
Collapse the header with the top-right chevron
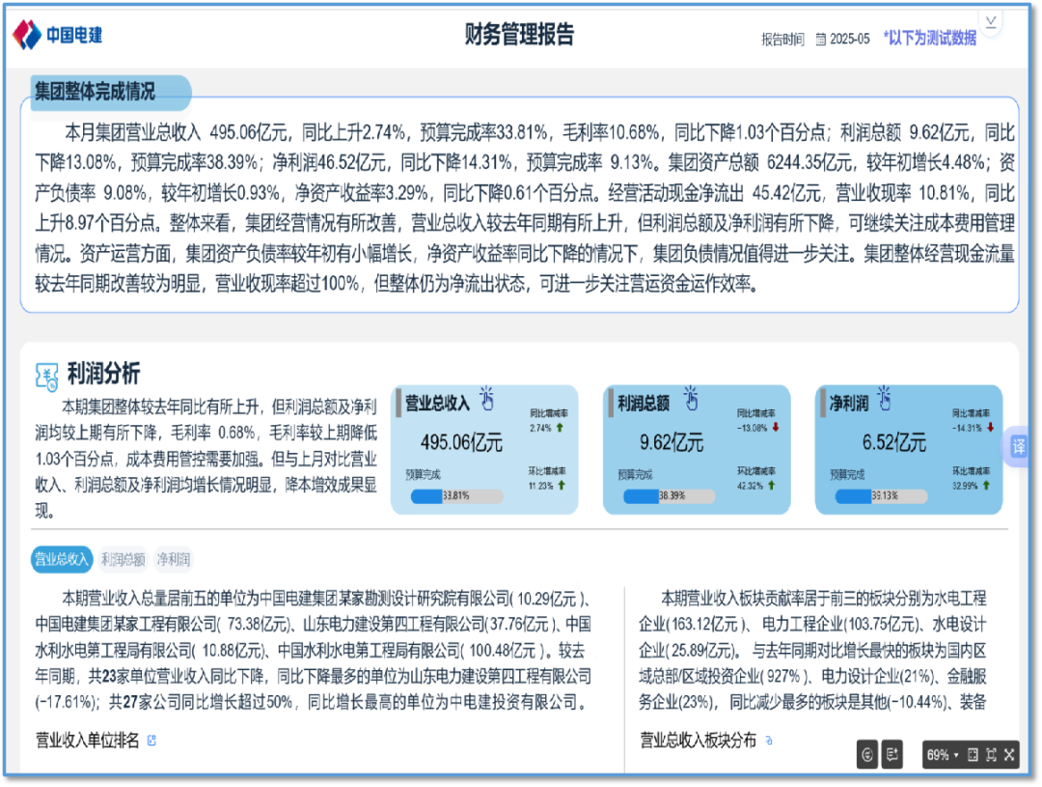990,22
